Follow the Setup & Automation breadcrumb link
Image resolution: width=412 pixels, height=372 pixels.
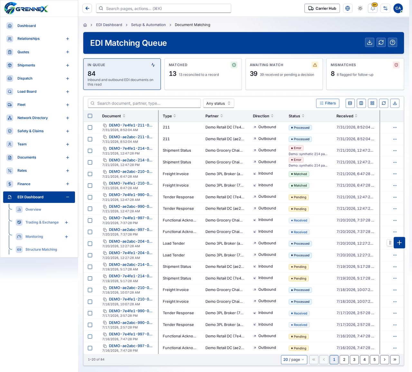click(x=148, y=25)
